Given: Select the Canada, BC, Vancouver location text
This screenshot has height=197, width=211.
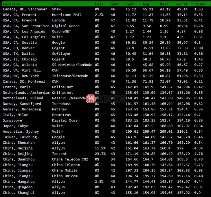Looking at the screenshot, I should tap(25, 9).
